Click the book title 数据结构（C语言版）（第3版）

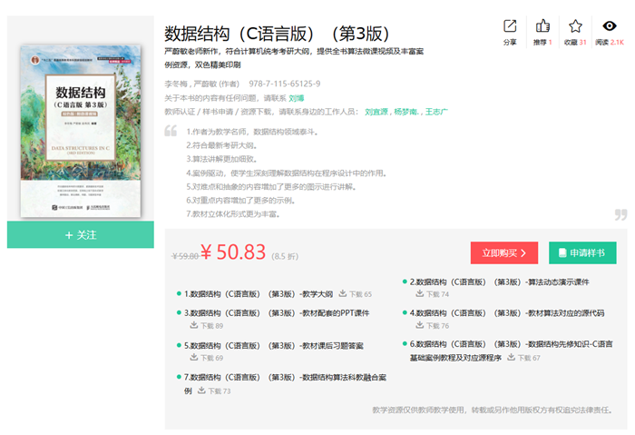point(277,34)
